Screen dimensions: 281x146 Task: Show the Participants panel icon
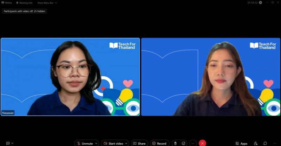pyautogui.click(x=256, y=143)
